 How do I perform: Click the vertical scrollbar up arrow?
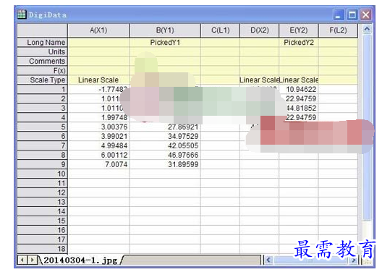pos(367,30)
